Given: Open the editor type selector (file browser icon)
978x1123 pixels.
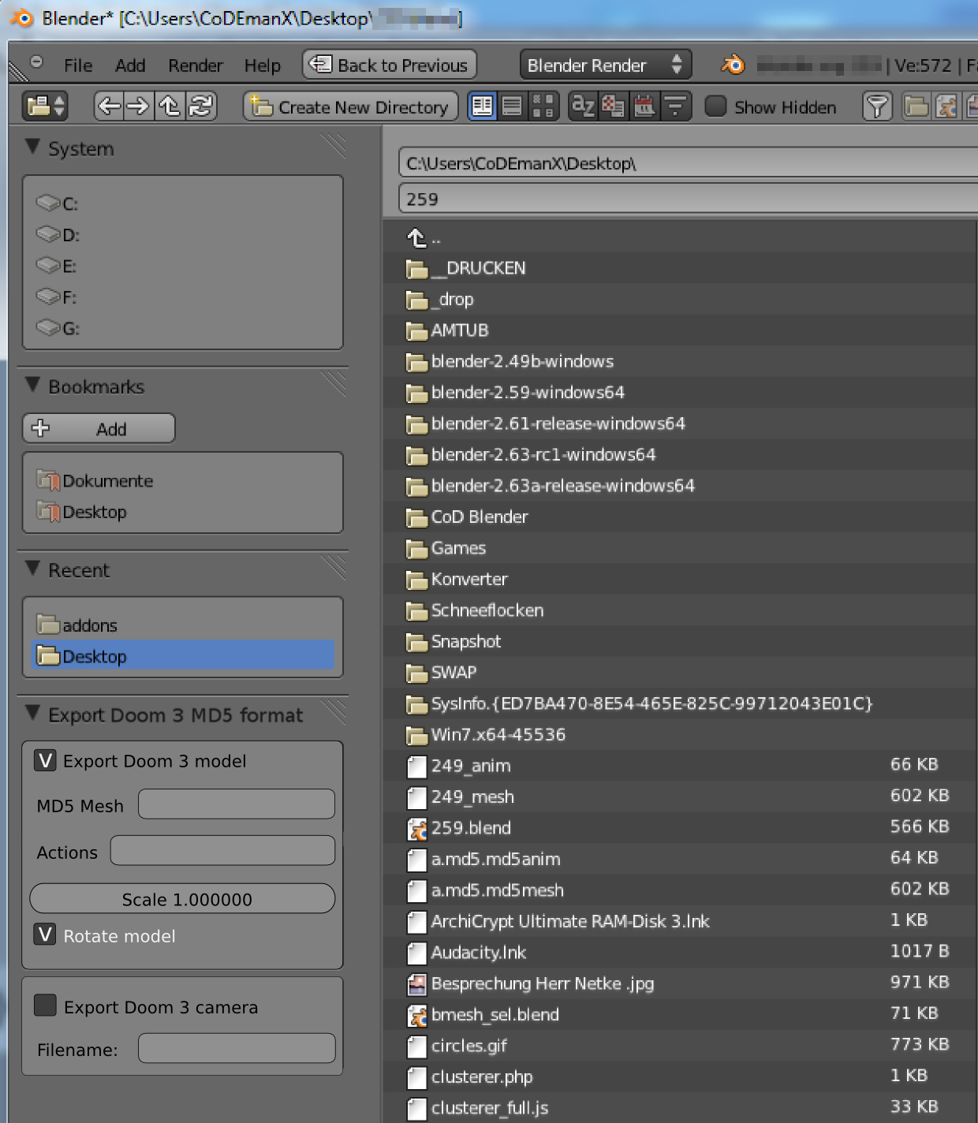Looking at the screenshot, I should pos(45,106).
